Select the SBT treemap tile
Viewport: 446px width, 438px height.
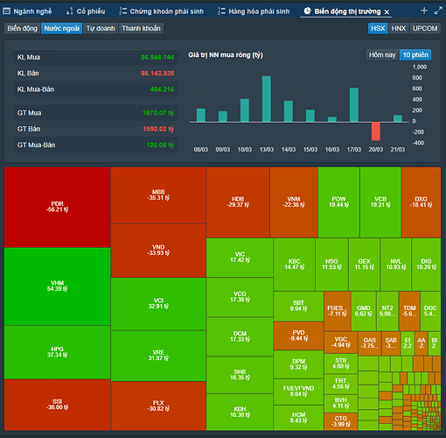coord(298,306)
